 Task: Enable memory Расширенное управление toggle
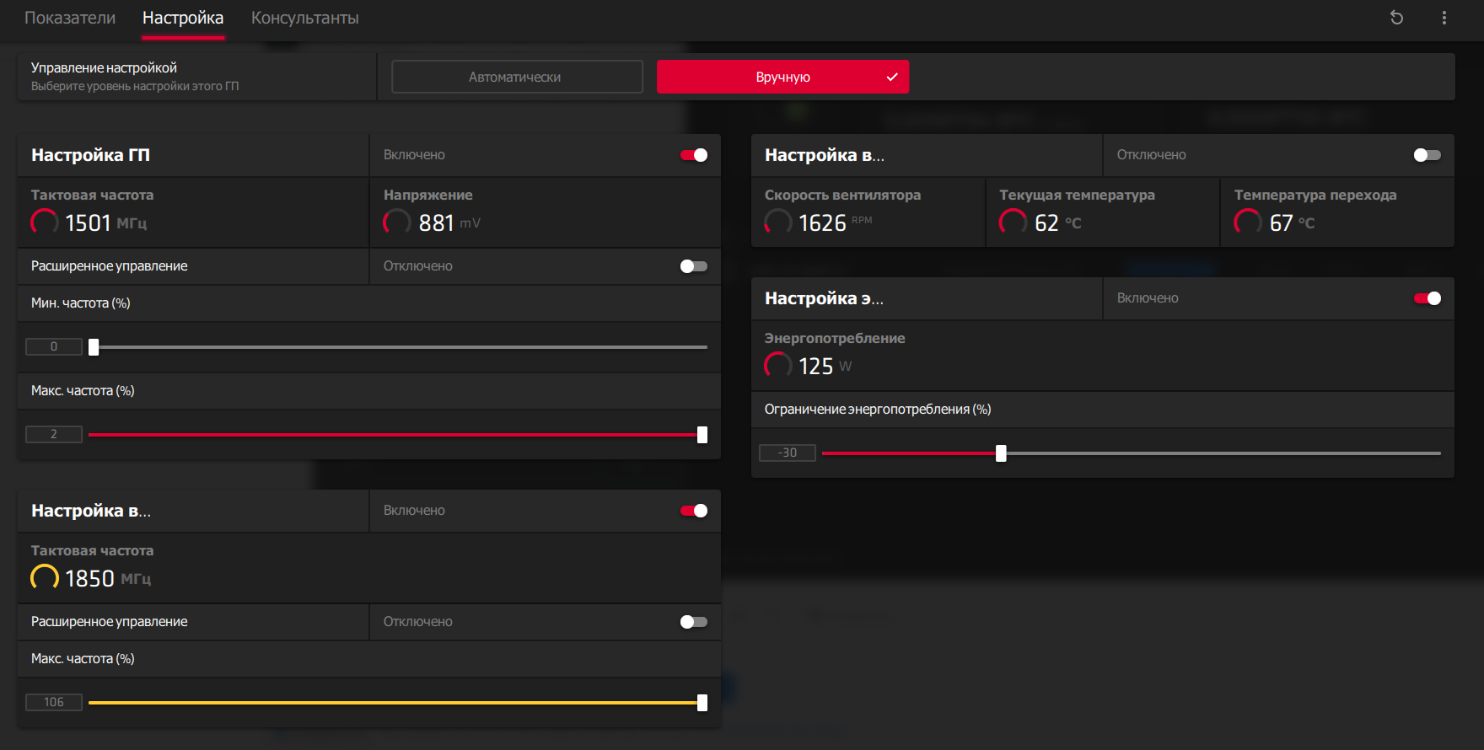tap(694, 622)
